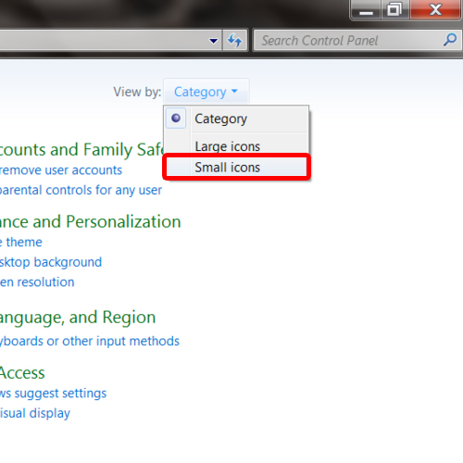This screenshot has width=463, height=463.
Task: Open the address bar history dropdown arrow
Action: pyautogui.click(x=213, y=41)
